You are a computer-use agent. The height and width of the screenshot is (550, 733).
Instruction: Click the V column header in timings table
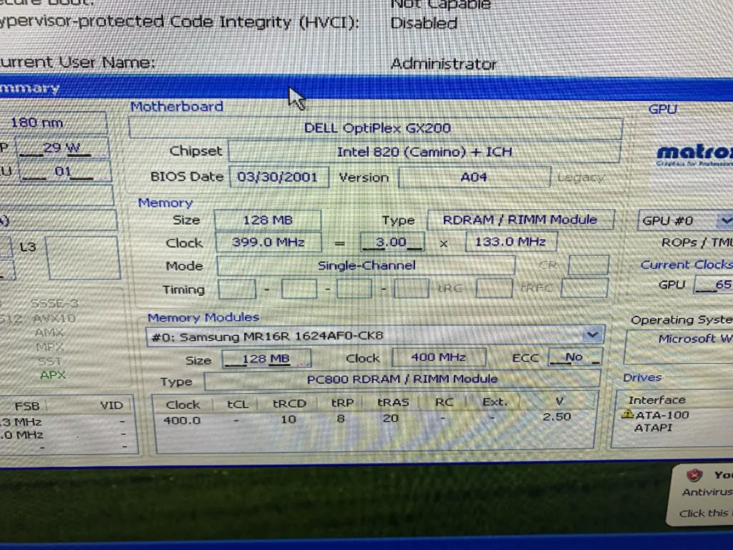pos(559,401)
